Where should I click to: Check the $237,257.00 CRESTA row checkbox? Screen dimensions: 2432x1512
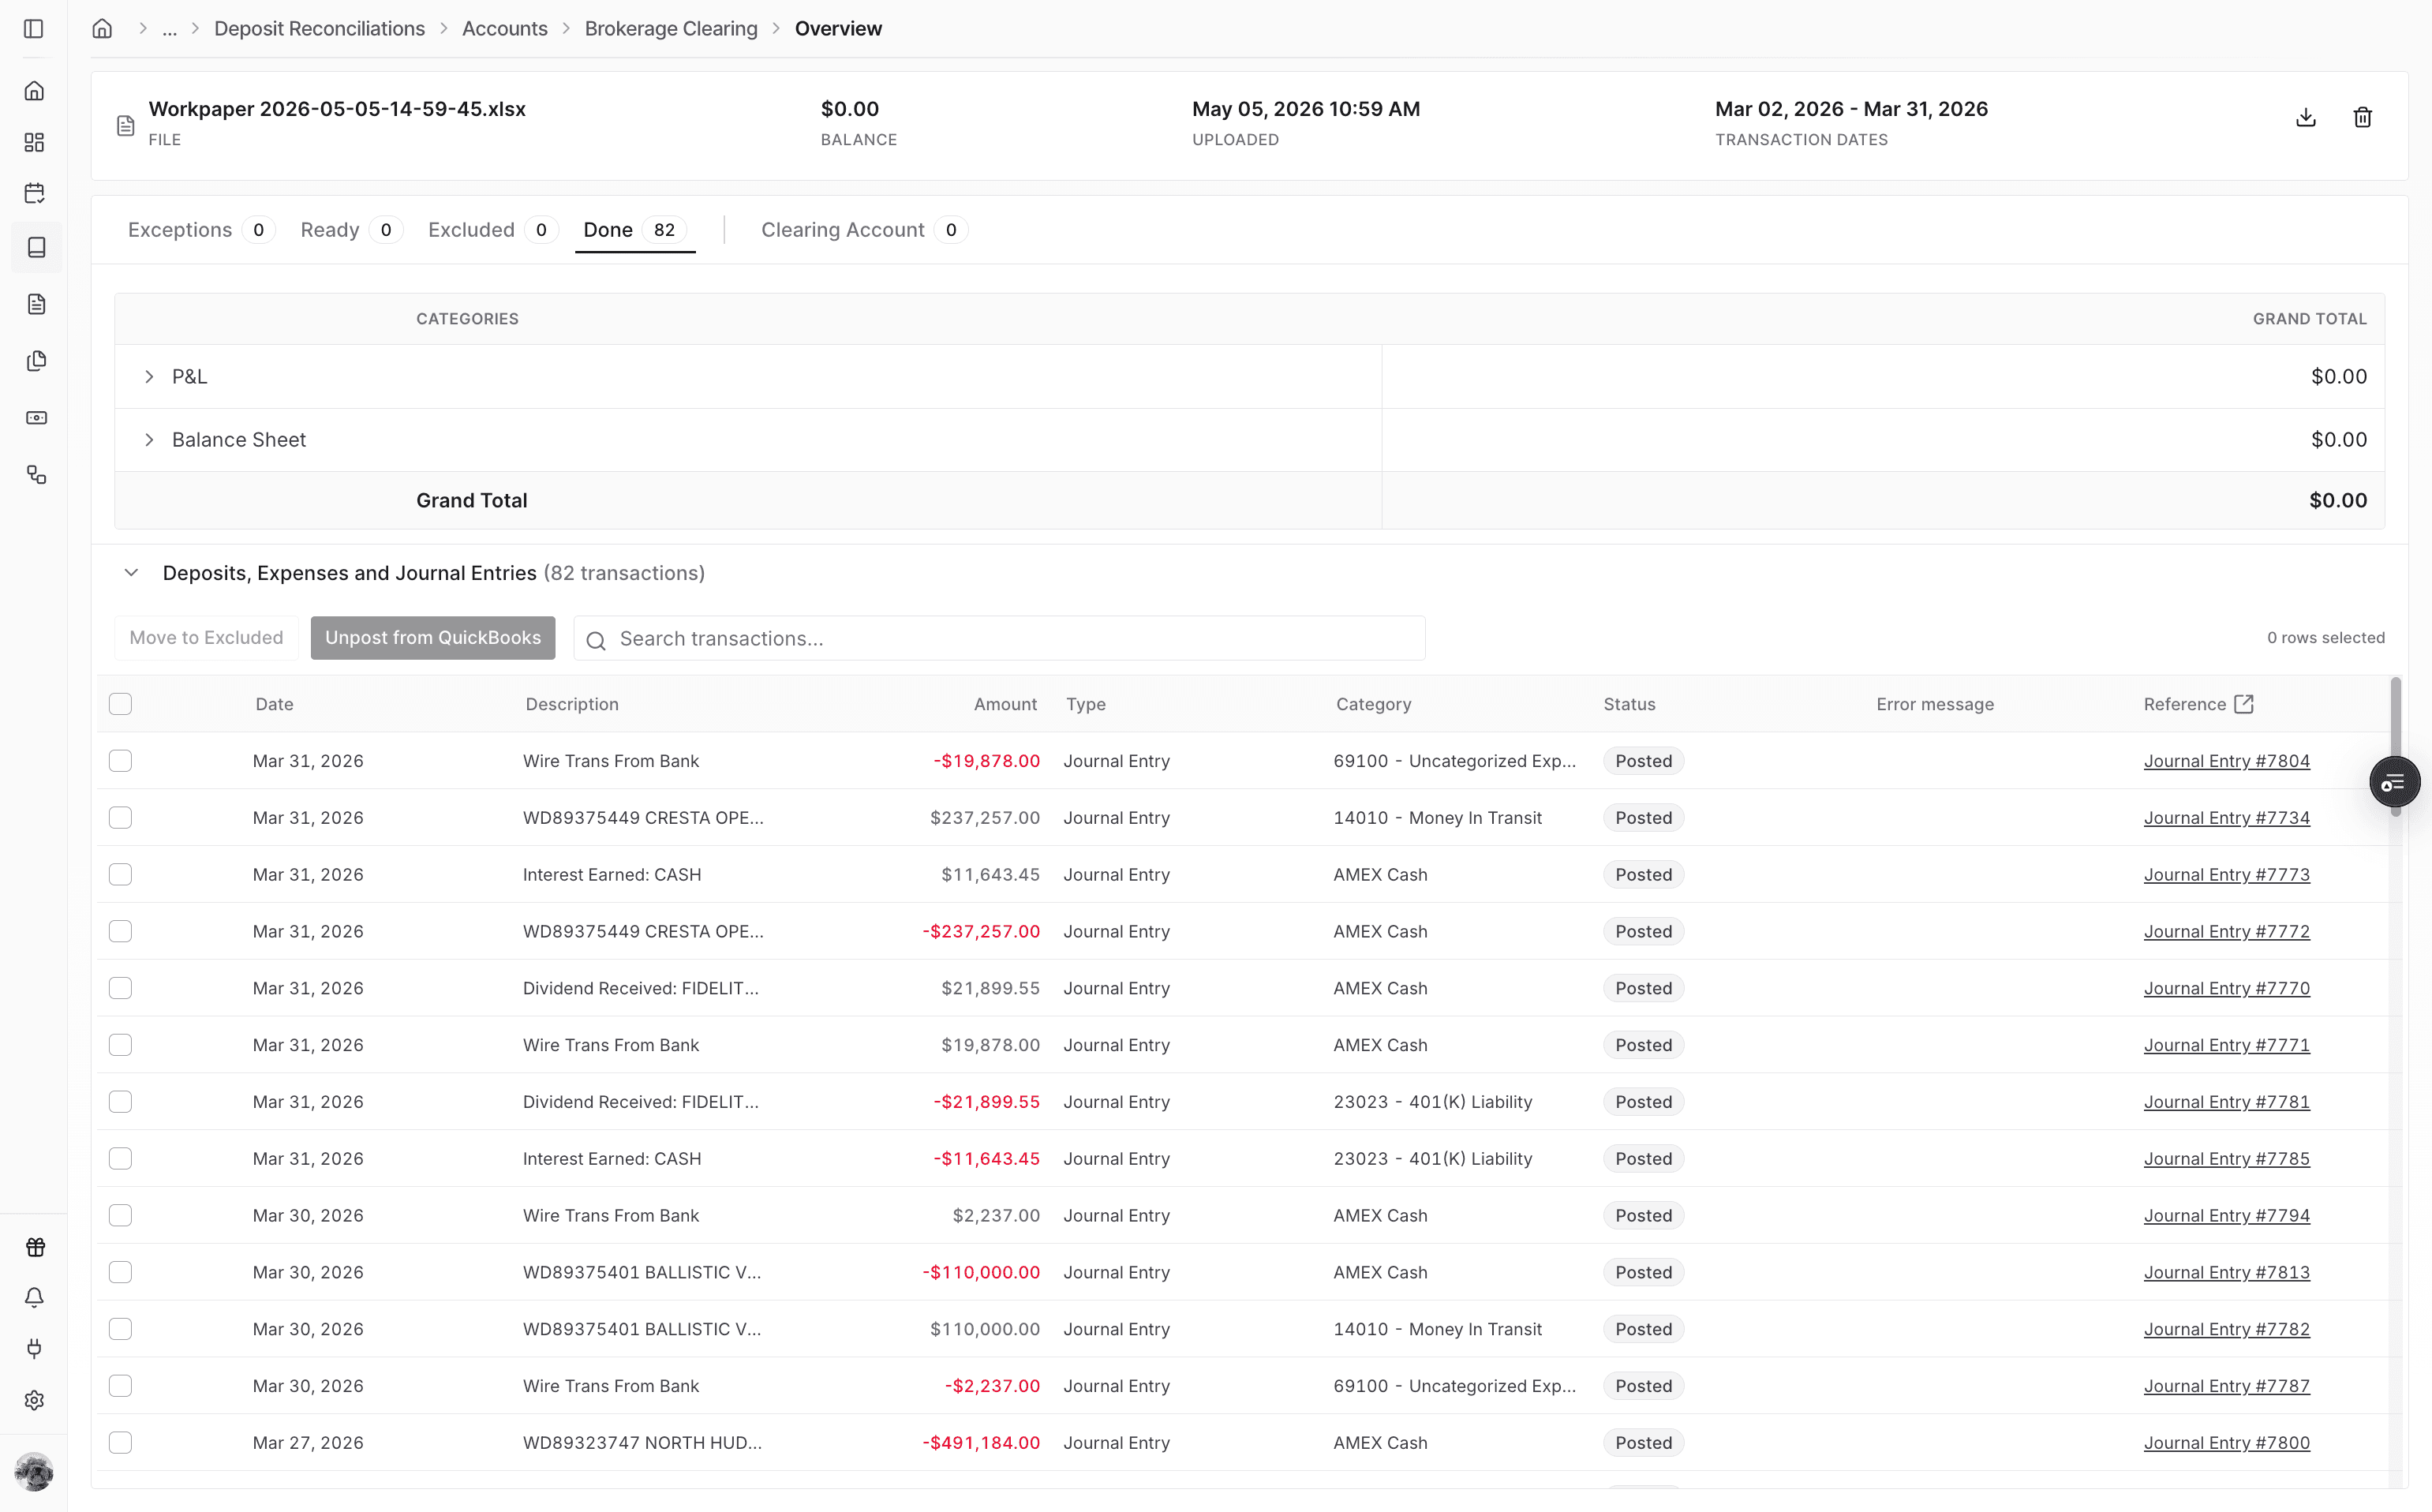[x=120, y=818]
